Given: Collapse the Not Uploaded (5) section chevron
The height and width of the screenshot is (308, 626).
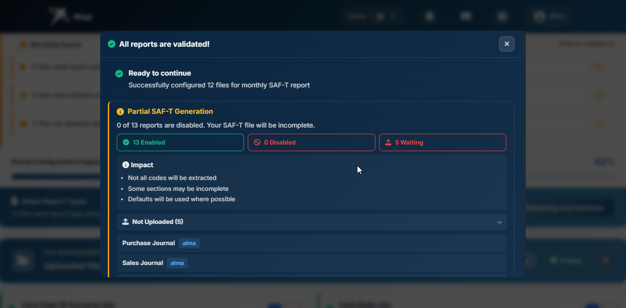Looking at the screenshot, I should pos(499,222).
